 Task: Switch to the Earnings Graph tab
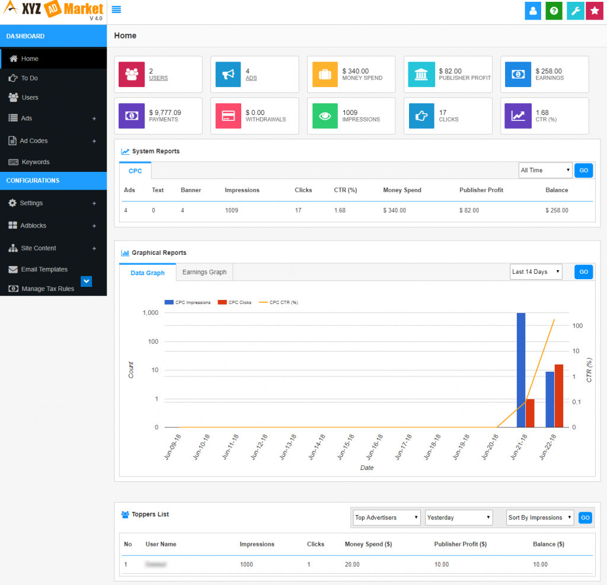tap(204, 272)
